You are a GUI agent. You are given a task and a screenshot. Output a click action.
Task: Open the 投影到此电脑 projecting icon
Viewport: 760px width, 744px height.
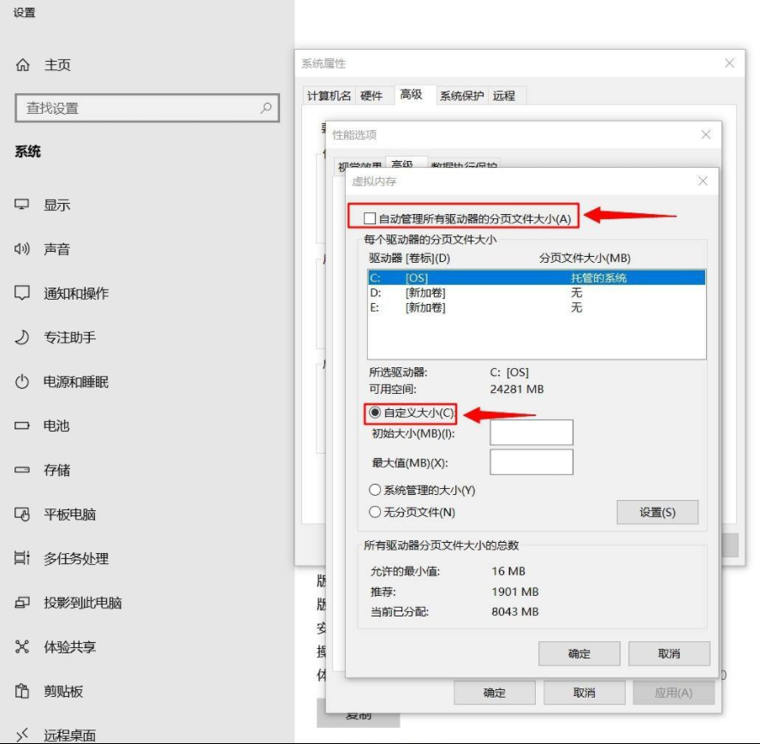pyautogui.click(x=21, y=603)
